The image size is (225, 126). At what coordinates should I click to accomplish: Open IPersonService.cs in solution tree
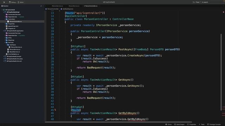pyautogui.click(x=17, y=47)
